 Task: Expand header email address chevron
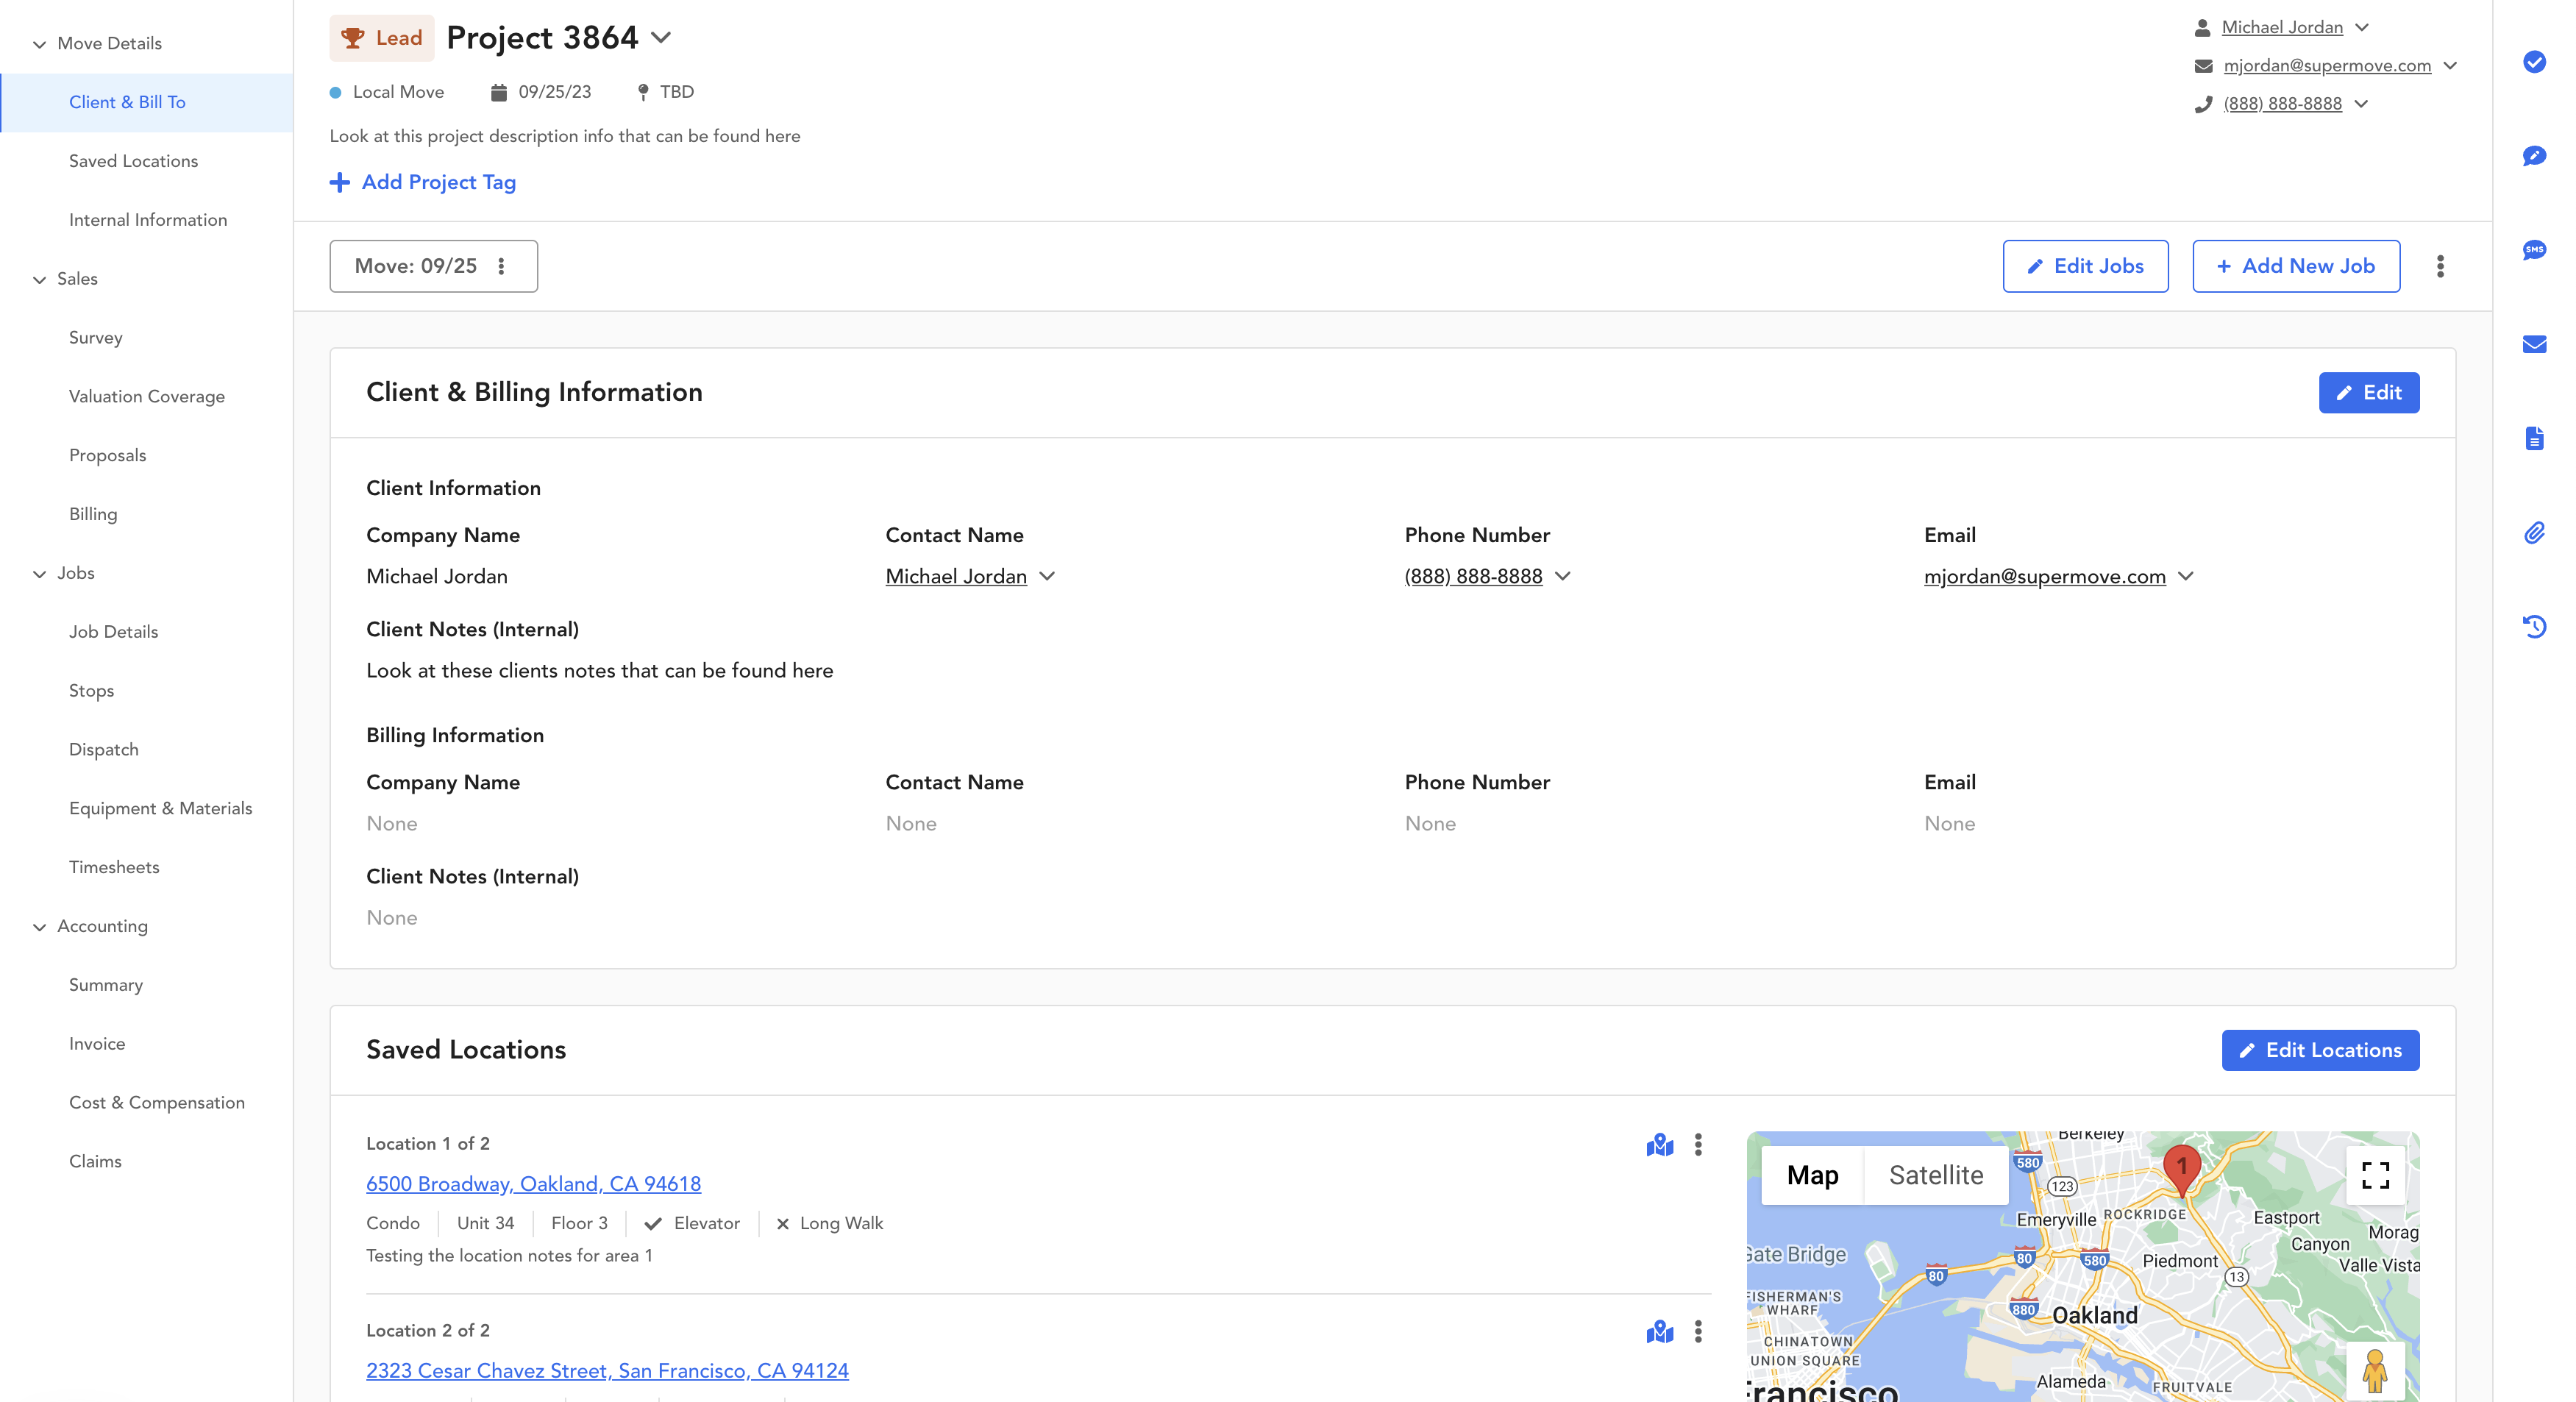(x=2450, y=66)
